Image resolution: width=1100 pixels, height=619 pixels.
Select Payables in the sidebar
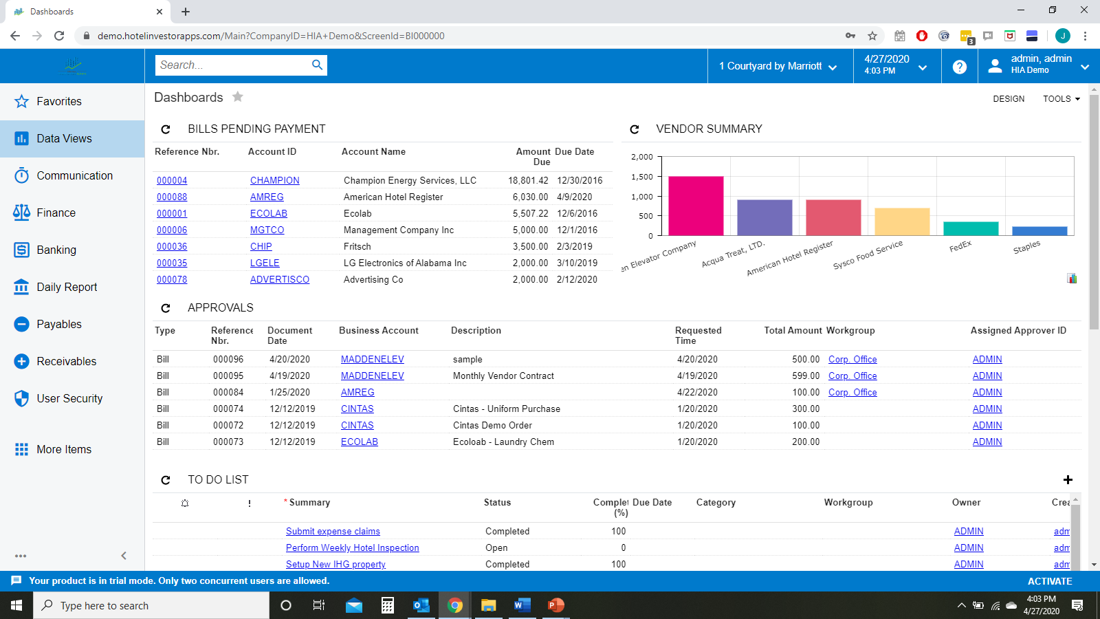pyautogui.click(x=59, y=325)
